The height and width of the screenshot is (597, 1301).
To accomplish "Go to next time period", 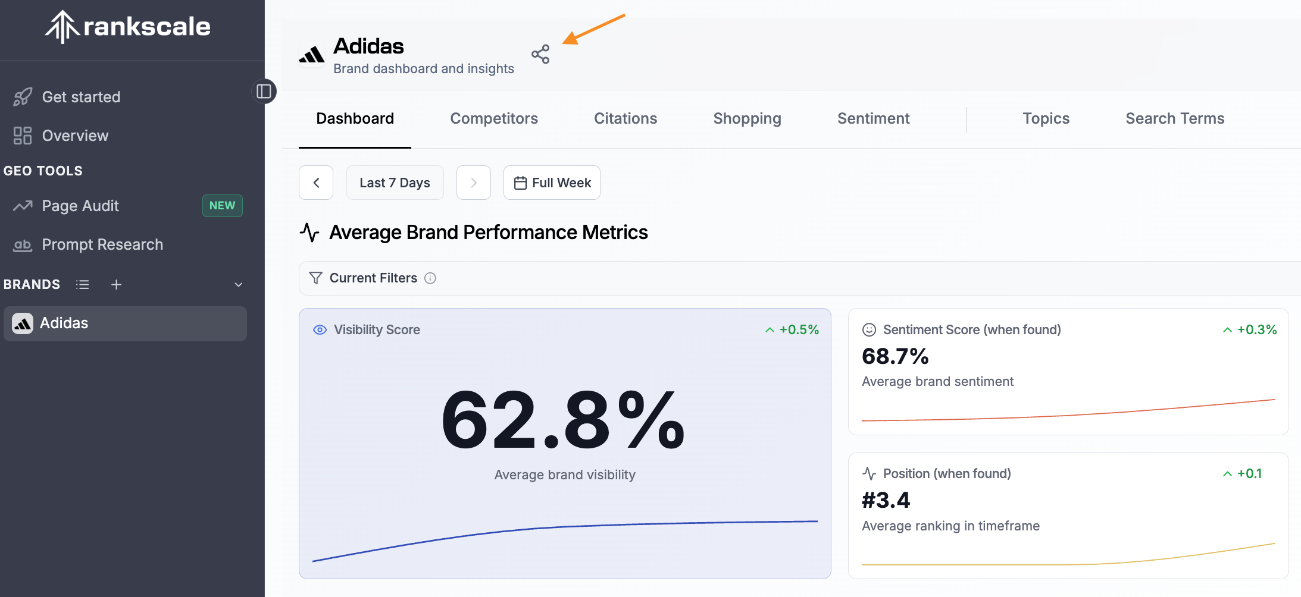I will 474,183.
